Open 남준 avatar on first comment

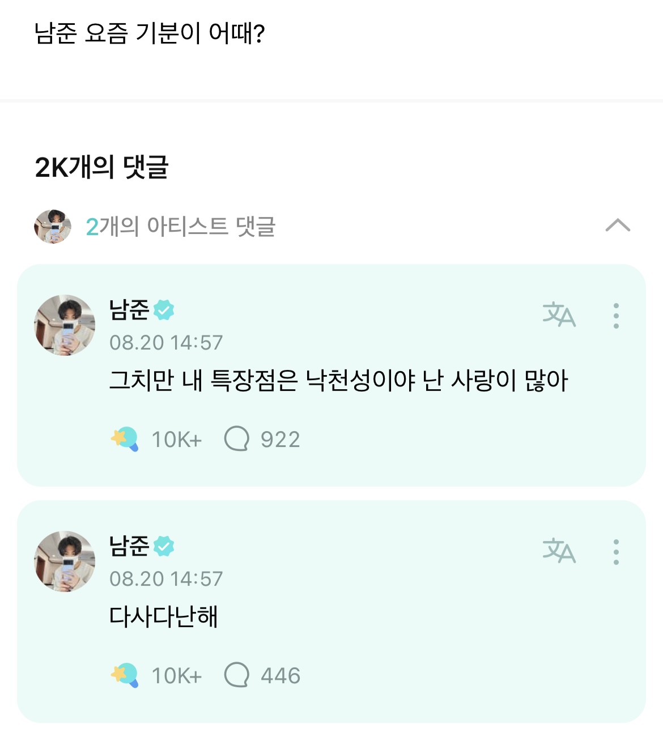tap(65, 325)
